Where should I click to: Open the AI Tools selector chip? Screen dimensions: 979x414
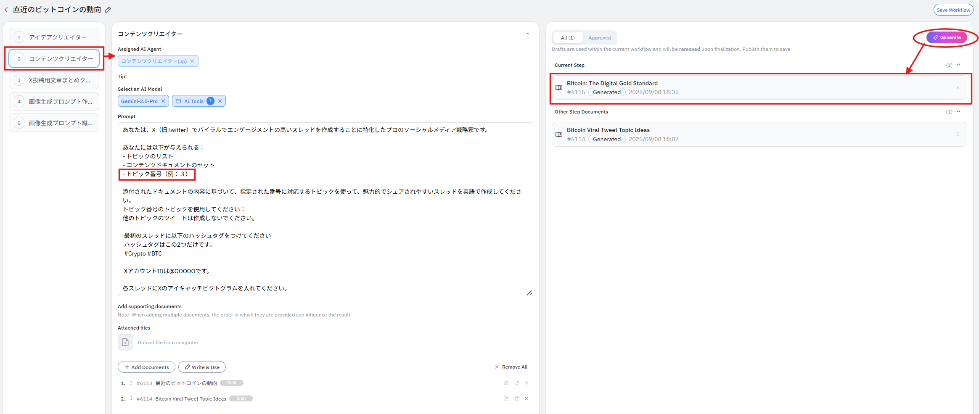[x=194, y=101]
